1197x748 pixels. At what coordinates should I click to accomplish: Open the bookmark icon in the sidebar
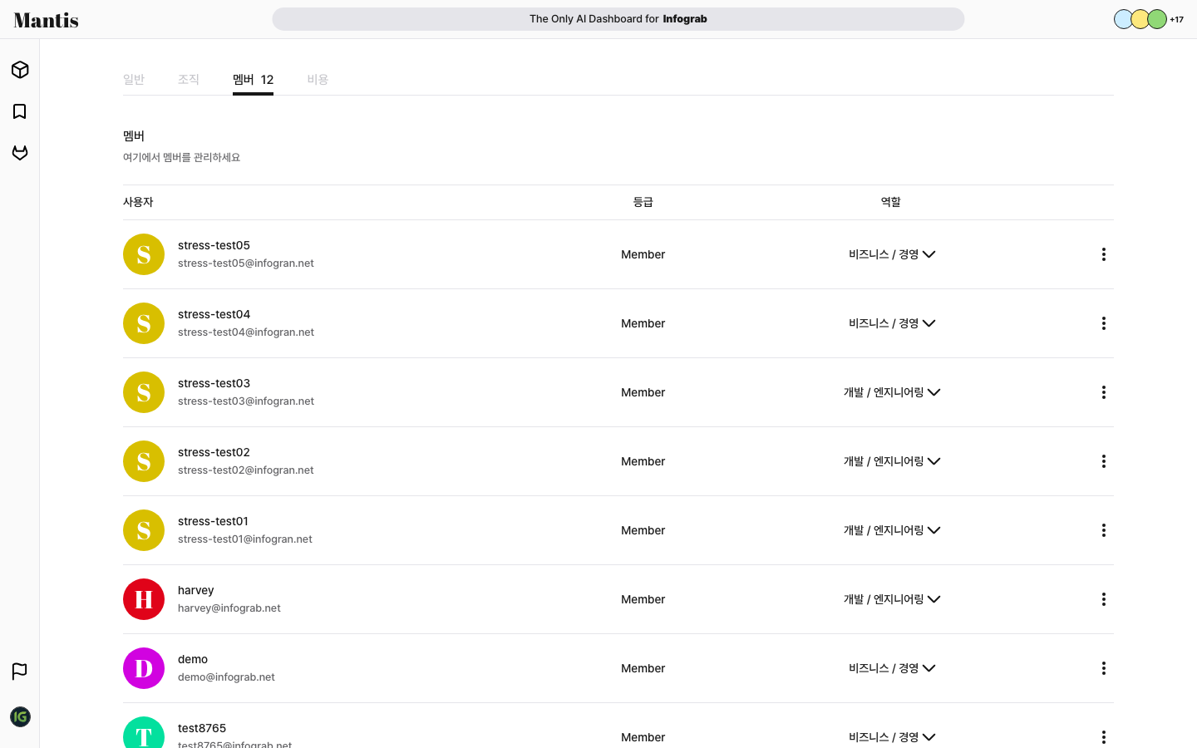(20, 111)
